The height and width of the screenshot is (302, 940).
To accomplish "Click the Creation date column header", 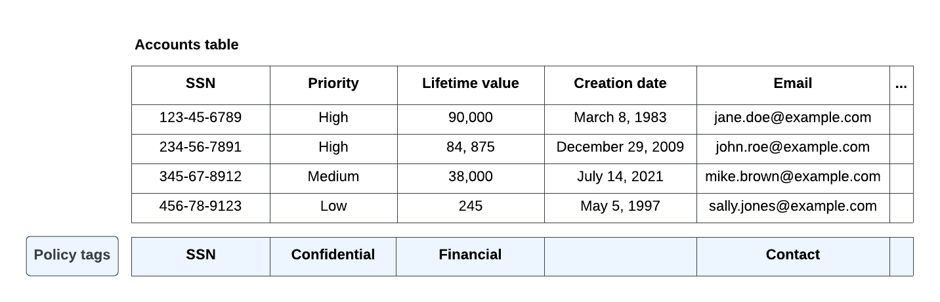I will 620,84.
